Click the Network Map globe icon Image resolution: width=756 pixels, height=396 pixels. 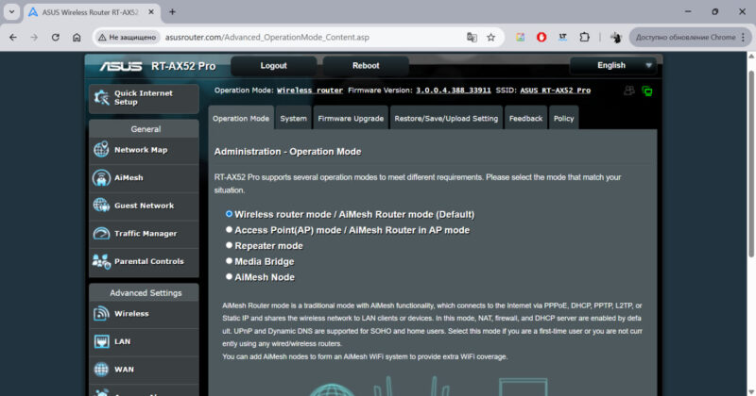pos(101,150)
